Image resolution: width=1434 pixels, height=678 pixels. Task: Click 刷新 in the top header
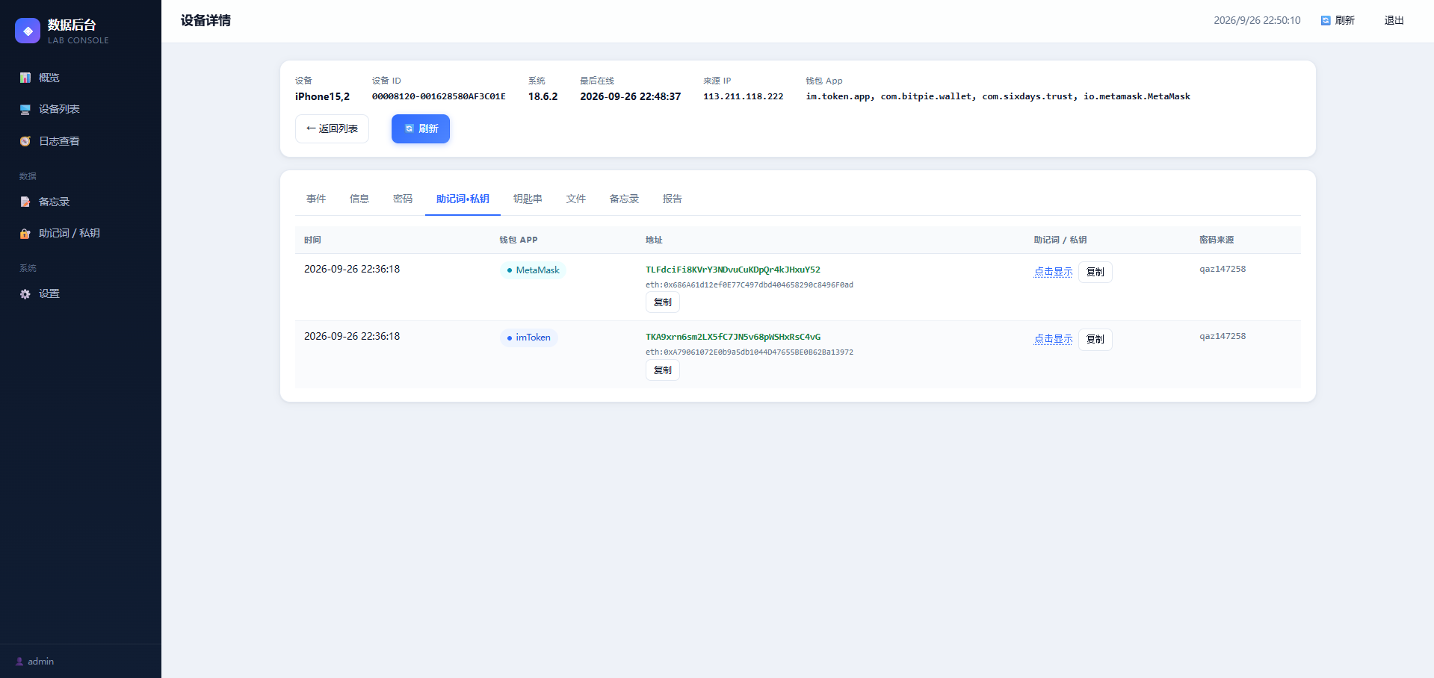coord(1338,20)
